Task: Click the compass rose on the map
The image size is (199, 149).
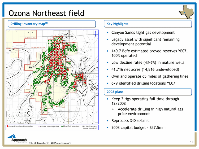Action: pos(95,33)
